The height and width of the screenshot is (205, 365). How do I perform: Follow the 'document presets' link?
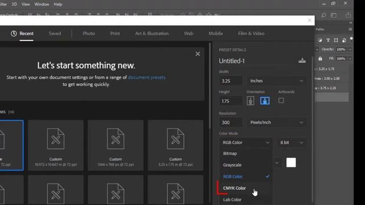(147, 77)
